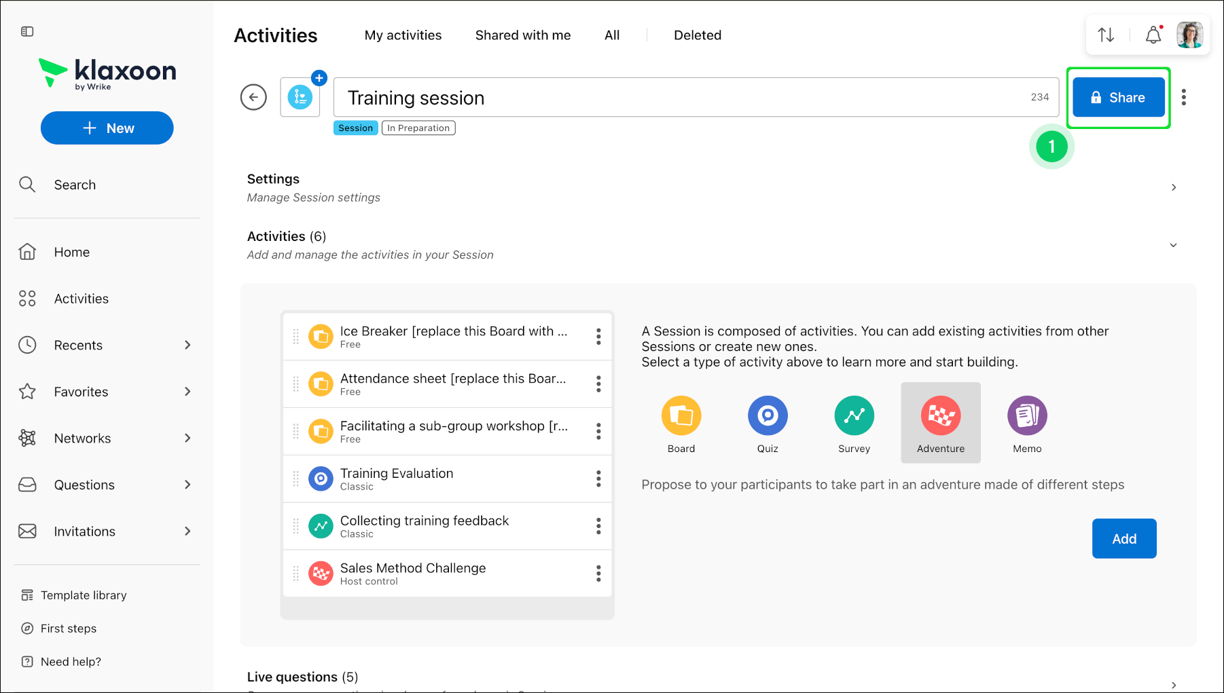Choose the Board activity type icon
The height and width of the screenshot is (693, 1224).
click(681, 415)
